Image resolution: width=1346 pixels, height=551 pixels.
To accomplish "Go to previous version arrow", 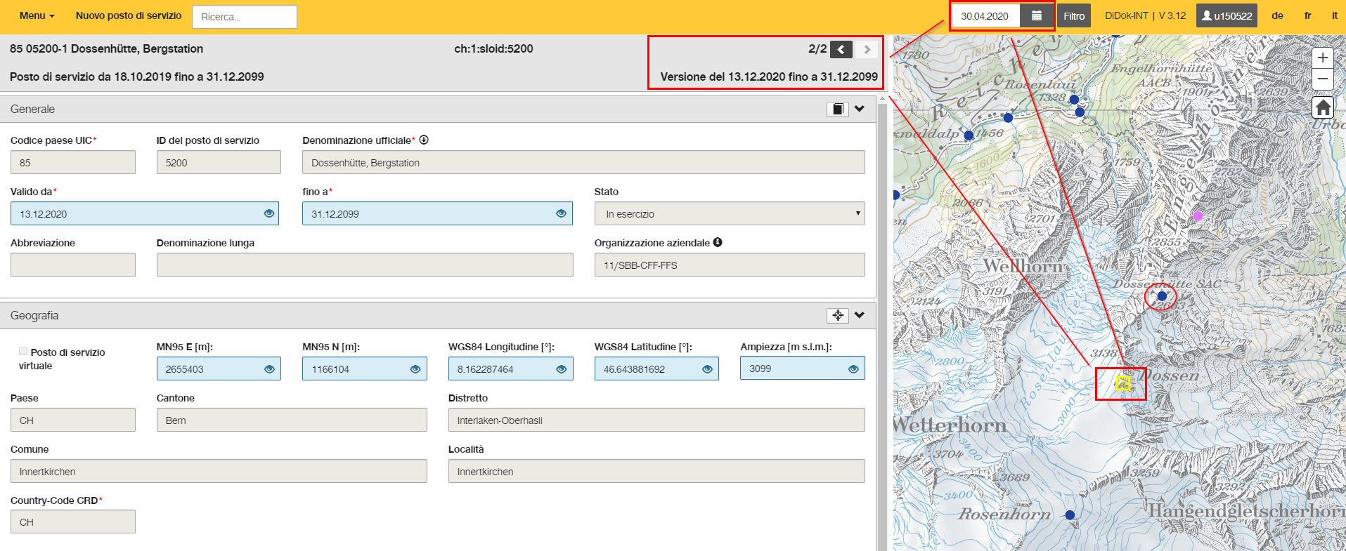I will coord(841,49).
